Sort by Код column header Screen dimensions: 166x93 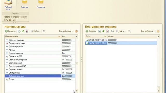click(68, 36)
